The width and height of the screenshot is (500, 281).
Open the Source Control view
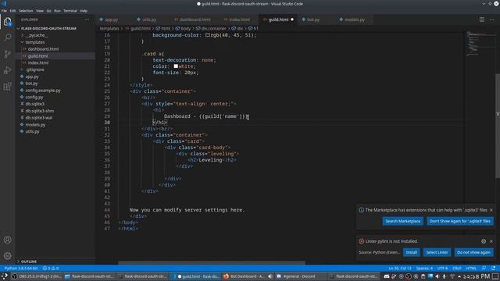pyautogui.click(x=7, y=54)
